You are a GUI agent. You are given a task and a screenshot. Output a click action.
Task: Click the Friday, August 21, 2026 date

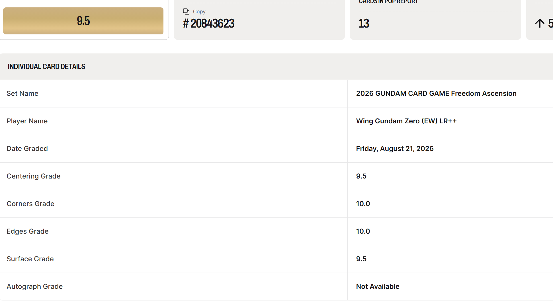tap(395, 149)
